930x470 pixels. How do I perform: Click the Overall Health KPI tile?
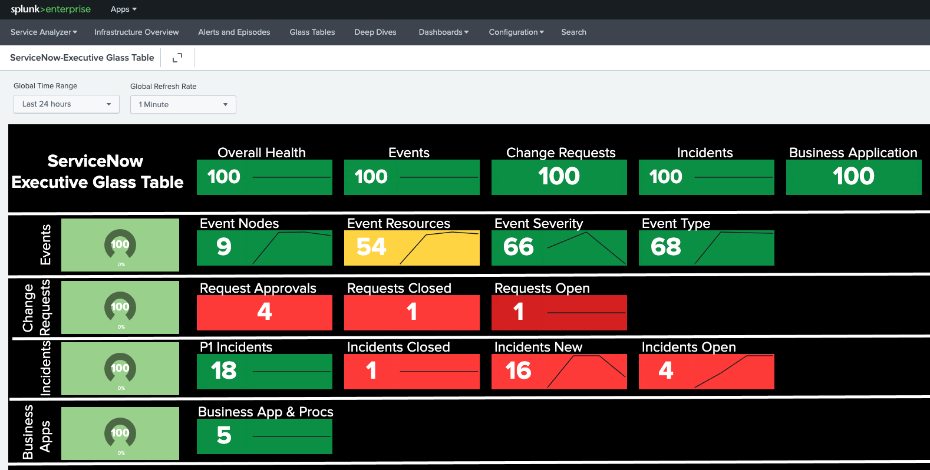click(265, 177)
